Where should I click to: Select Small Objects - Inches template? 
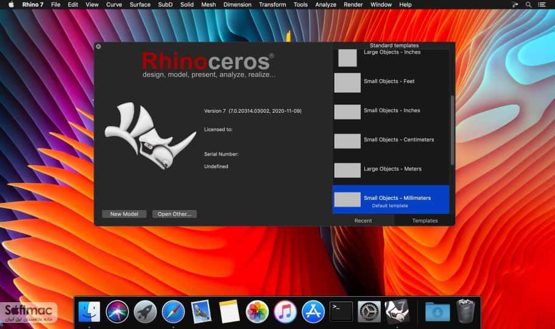391,111
